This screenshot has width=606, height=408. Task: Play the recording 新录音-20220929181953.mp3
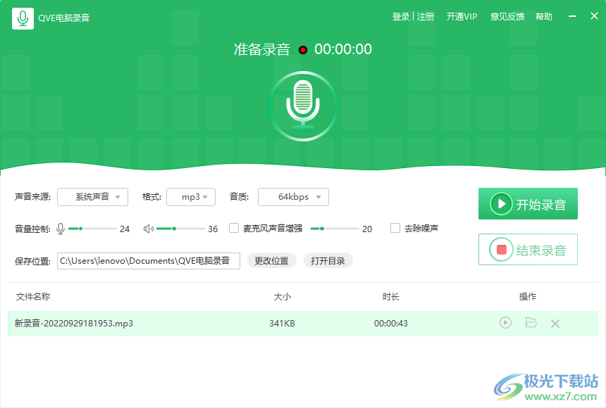pyautogui.click(x=505, y=323)
